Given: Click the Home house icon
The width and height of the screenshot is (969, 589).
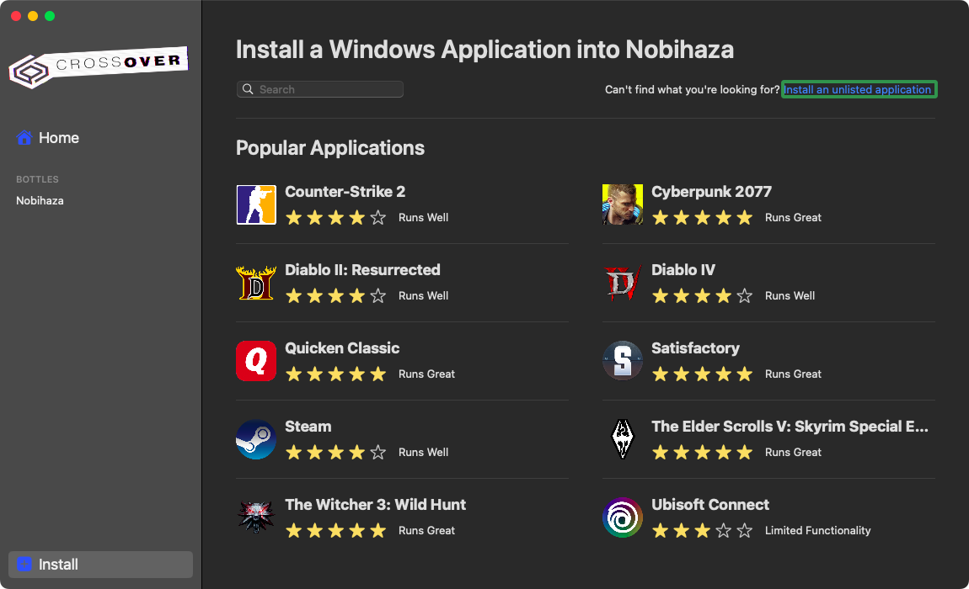Looking at the screenshot, I should coord(24,138).
